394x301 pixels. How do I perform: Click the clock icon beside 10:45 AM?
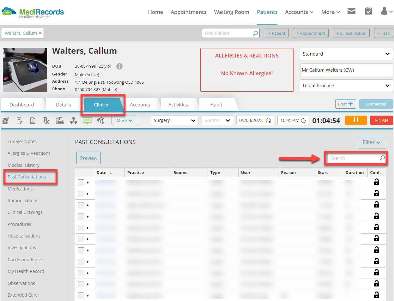[x=303, y=121]
